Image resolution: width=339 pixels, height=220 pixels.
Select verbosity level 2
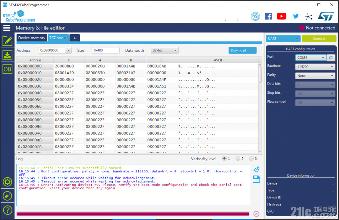238,159
